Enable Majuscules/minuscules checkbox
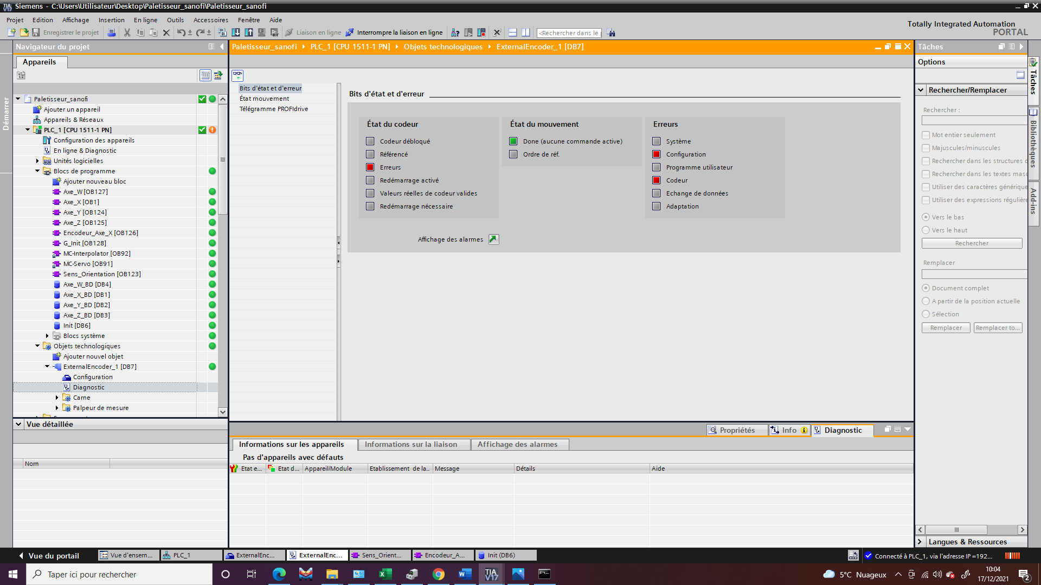Image resolution: width=1041 pixels, height=585 pixels. (926, 148)
